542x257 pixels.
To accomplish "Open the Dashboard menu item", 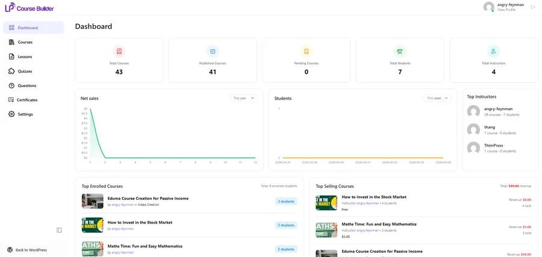I will pyautogui.click(x=34, y=28).
